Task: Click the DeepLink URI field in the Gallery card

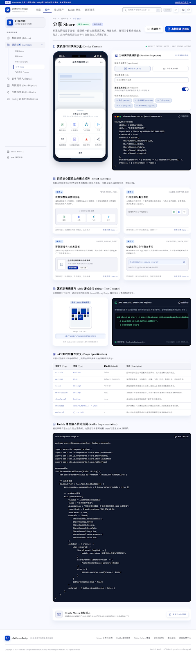Action: point(80,336)
